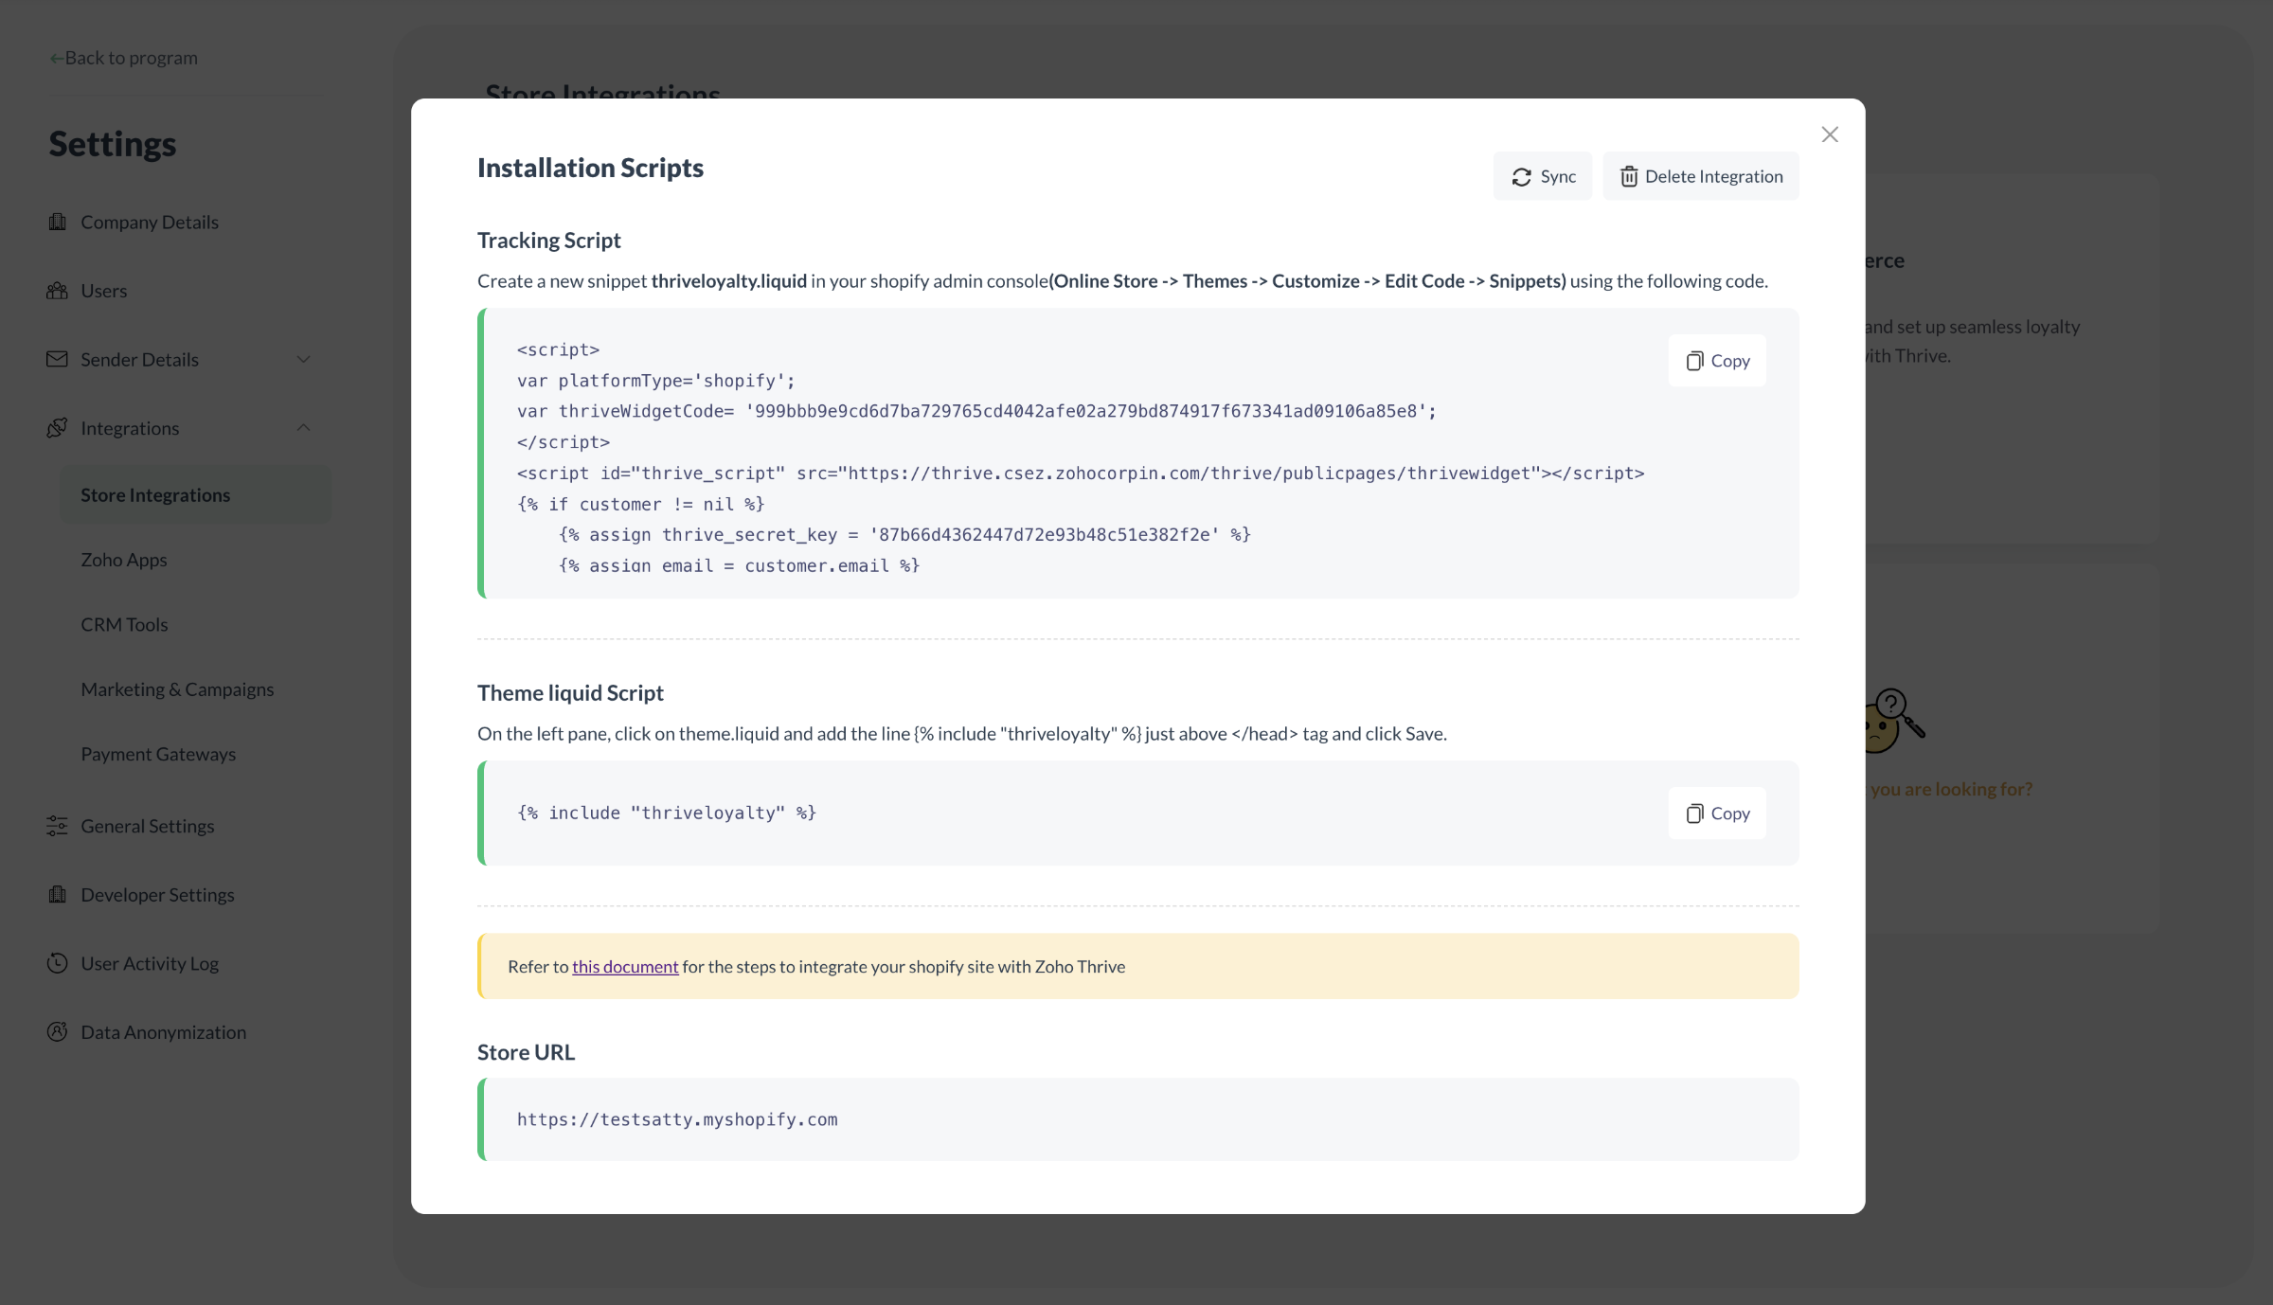
Task: Click the User Activity Log clock icon
Action: 57,963
